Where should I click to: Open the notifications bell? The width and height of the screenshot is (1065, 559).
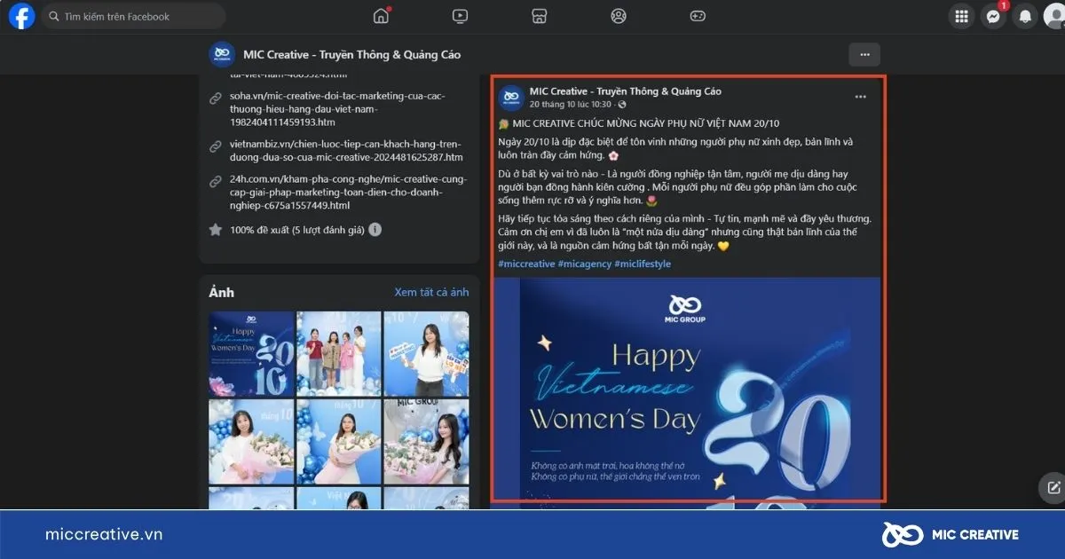point(1025,16)
